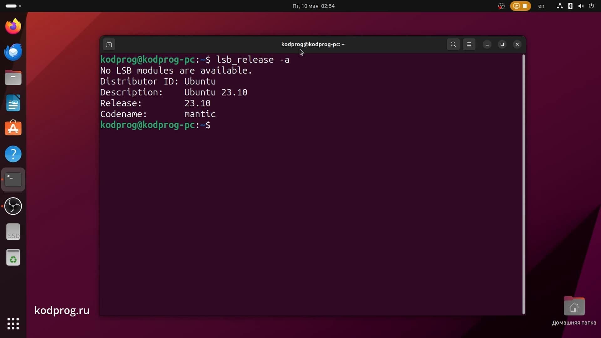The height and width of the screenshot is (338, 601).
Task: Click the Bluetooth status icon
Action: [570, 6]
